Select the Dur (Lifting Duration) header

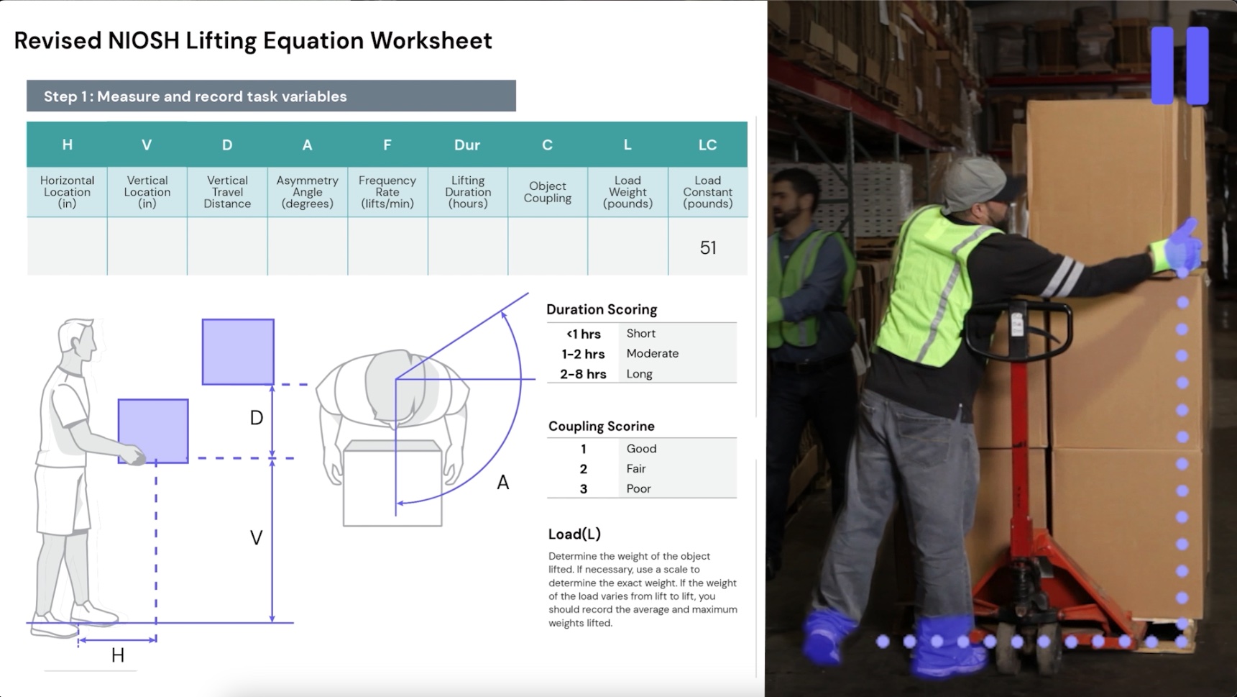click(x=467, y=145)
